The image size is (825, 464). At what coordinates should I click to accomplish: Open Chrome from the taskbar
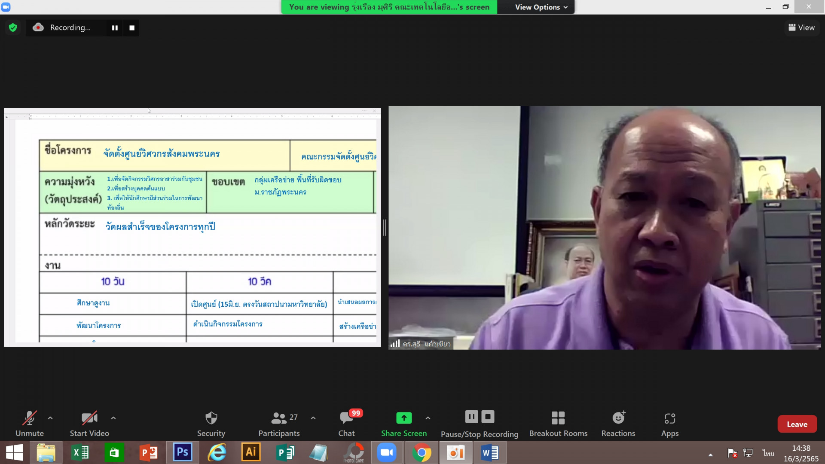[x=422, y=452]
